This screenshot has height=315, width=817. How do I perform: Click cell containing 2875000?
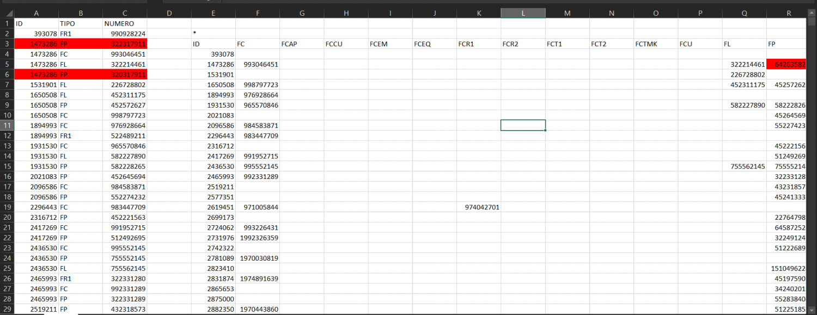point(213,299)
